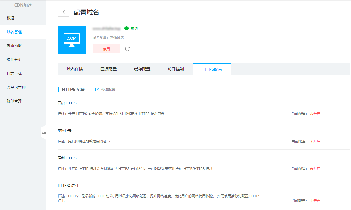Go to 概览 in the sidebar

pyautogui.click(x=11, y=18)
